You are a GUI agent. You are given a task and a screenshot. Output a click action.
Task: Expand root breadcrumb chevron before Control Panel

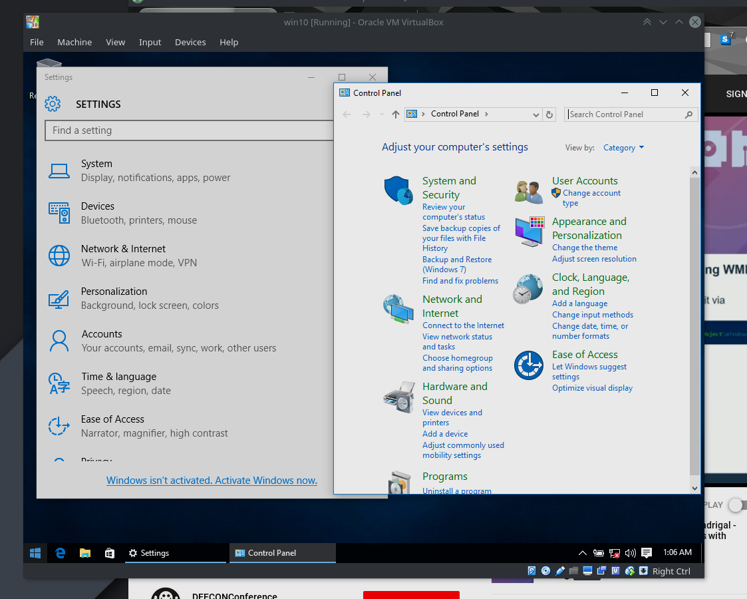point(423,114)
